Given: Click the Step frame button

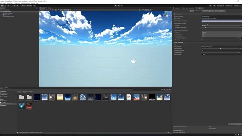Looking at the screenshot, I should [x=122, y=6].
